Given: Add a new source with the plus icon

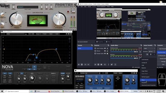Looking at the screenshot, I should pyautogui.click(x=95, y=64).
